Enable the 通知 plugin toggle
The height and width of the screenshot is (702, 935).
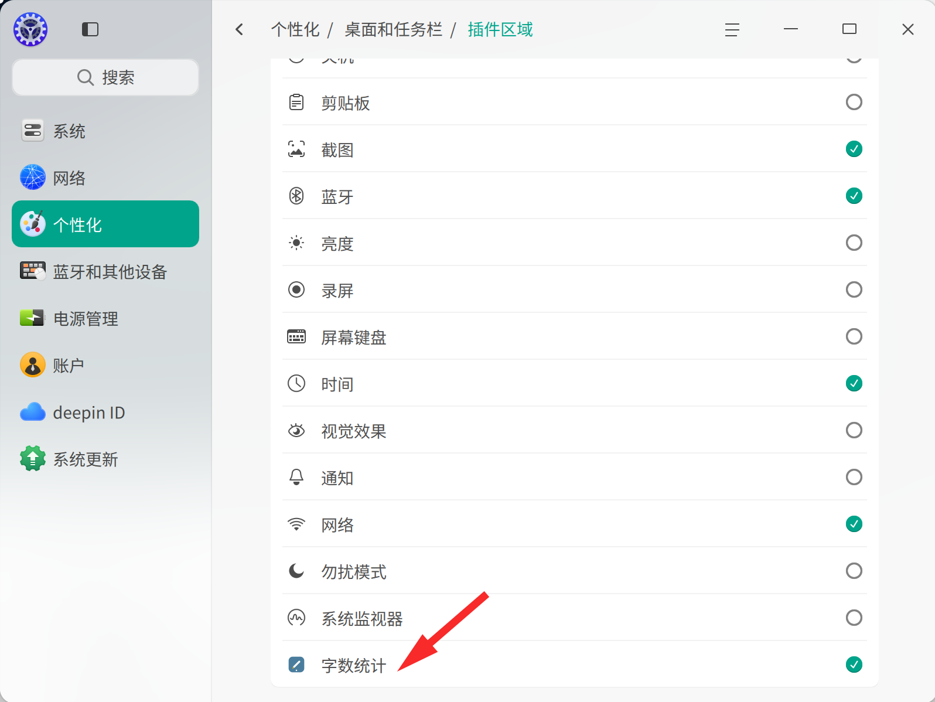point(854,477)
